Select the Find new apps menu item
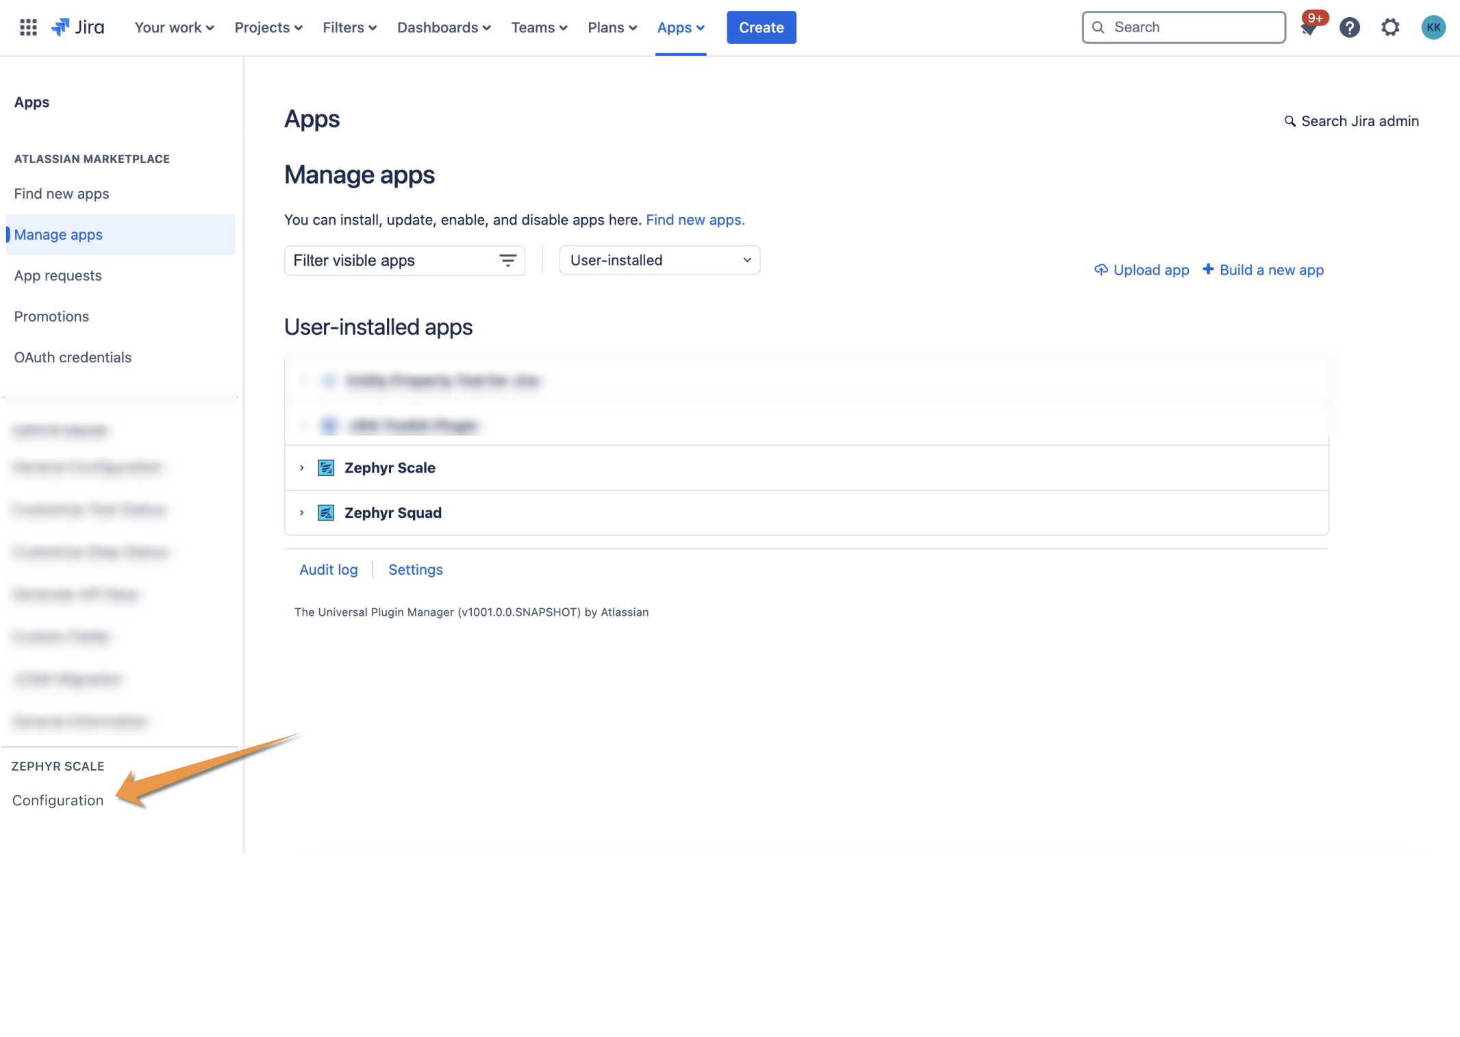Viewport: 1460px width, 1037px height. click(x=60, y=193)
